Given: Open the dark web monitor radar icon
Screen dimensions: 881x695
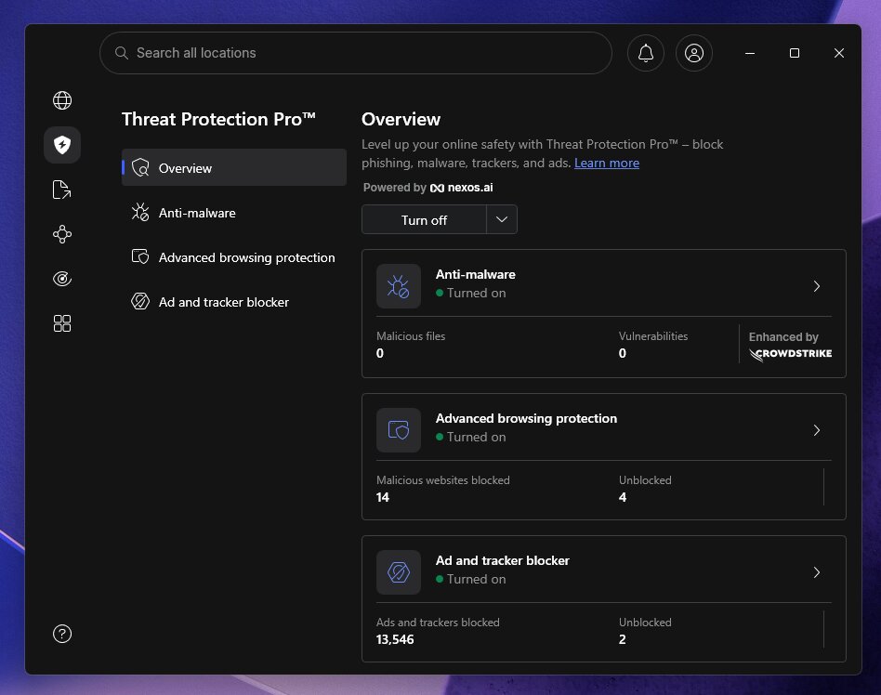Looking at the screenshot, I should [x=62, y=279].
